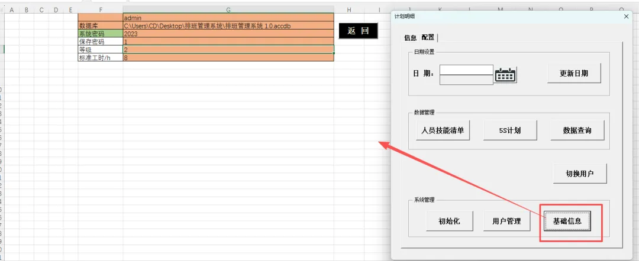639x261 pixels.
Task: Select the 等级 value cell showing 2
Action: [x=228, y=50]
